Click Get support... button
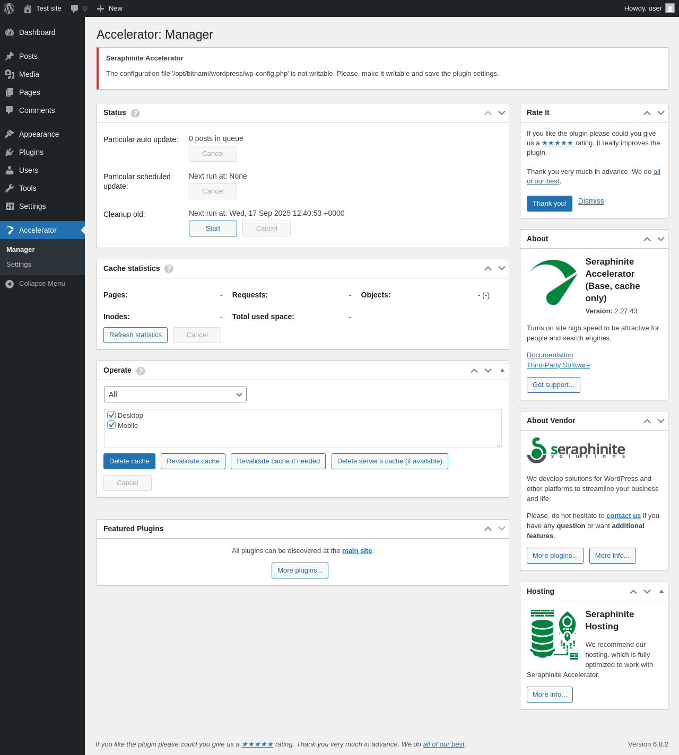 553,385
